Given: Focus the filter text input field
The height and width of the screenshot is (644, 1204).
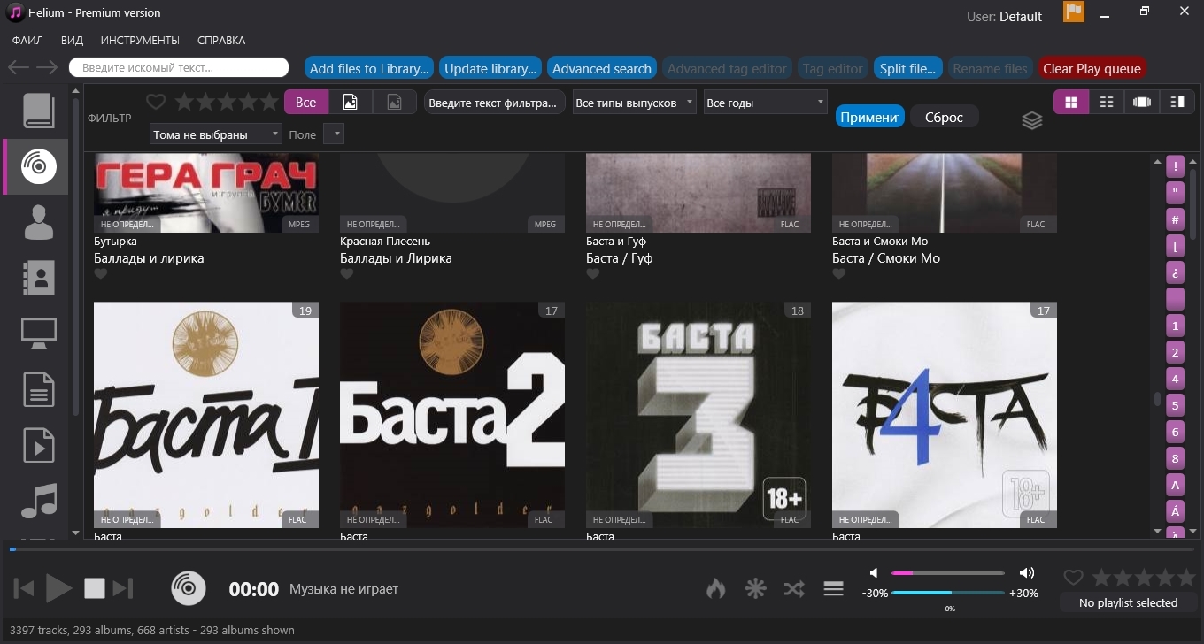Looking at the screenshot, I should 495,103.
